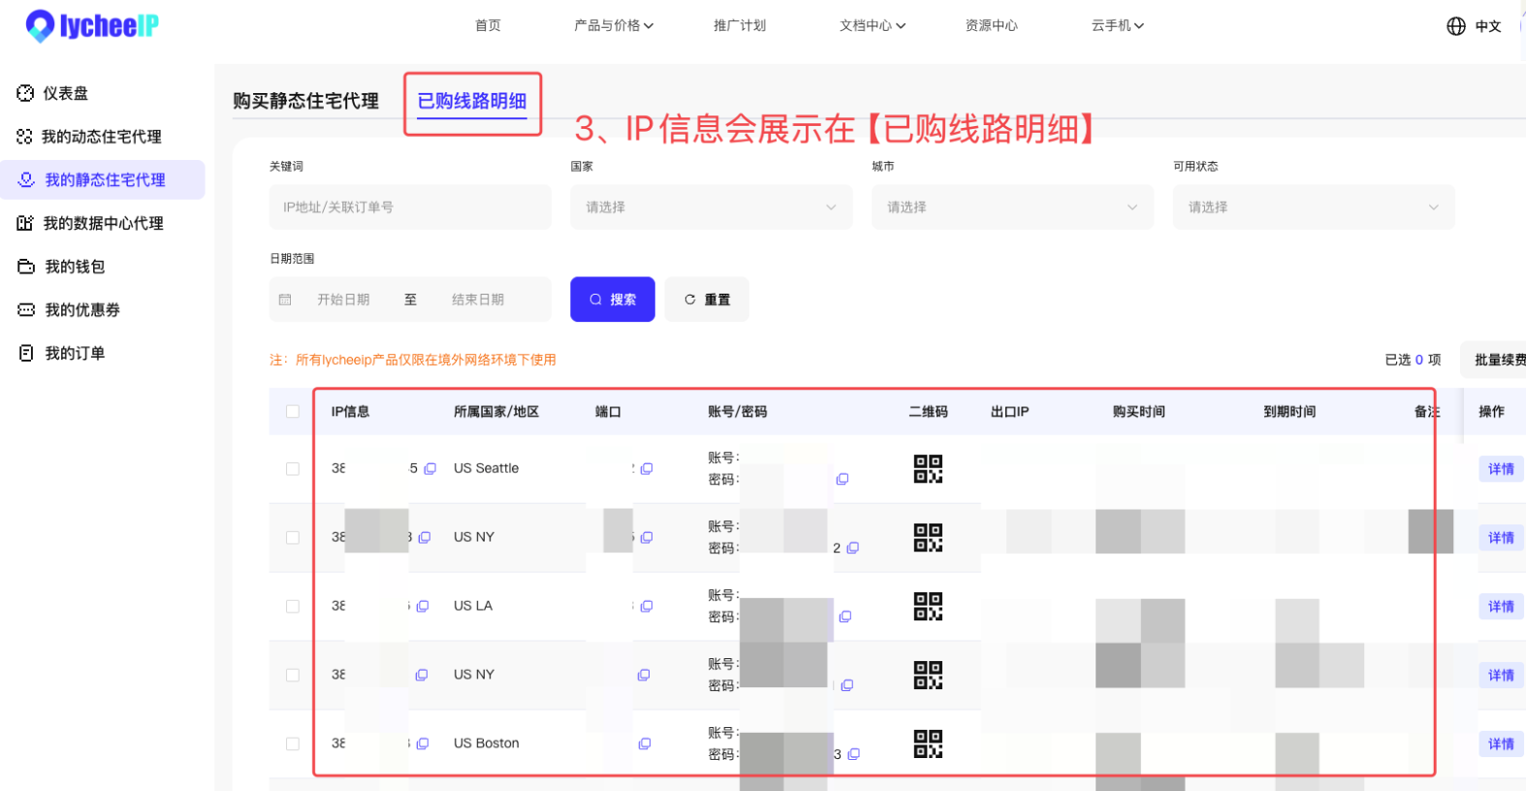Expand the 可用状态 status dropdown
Image resolution: width=1526 pixels, height=791 pixels.
(1313, 207)
